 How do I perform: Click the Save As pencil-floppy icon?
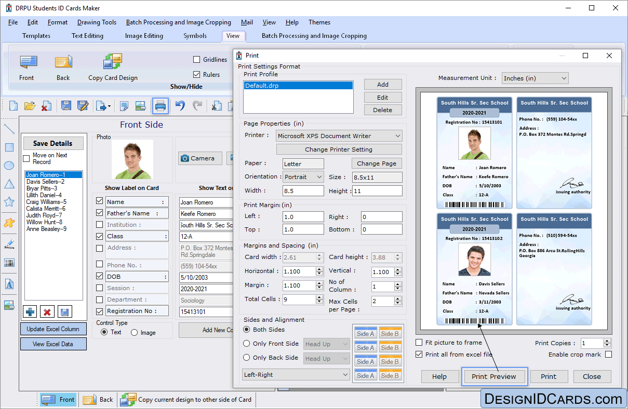click(x=83, y=106)
